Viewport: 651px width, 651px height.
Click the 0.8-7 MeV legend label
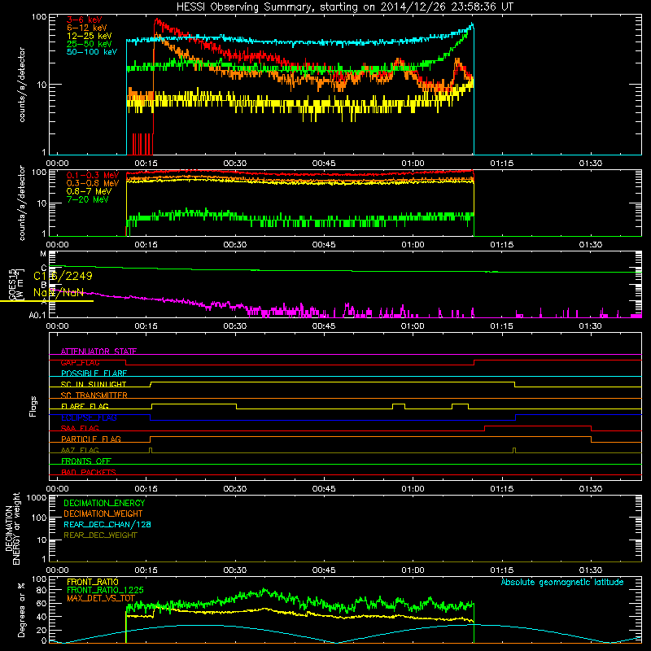click(x=89, y=191)
